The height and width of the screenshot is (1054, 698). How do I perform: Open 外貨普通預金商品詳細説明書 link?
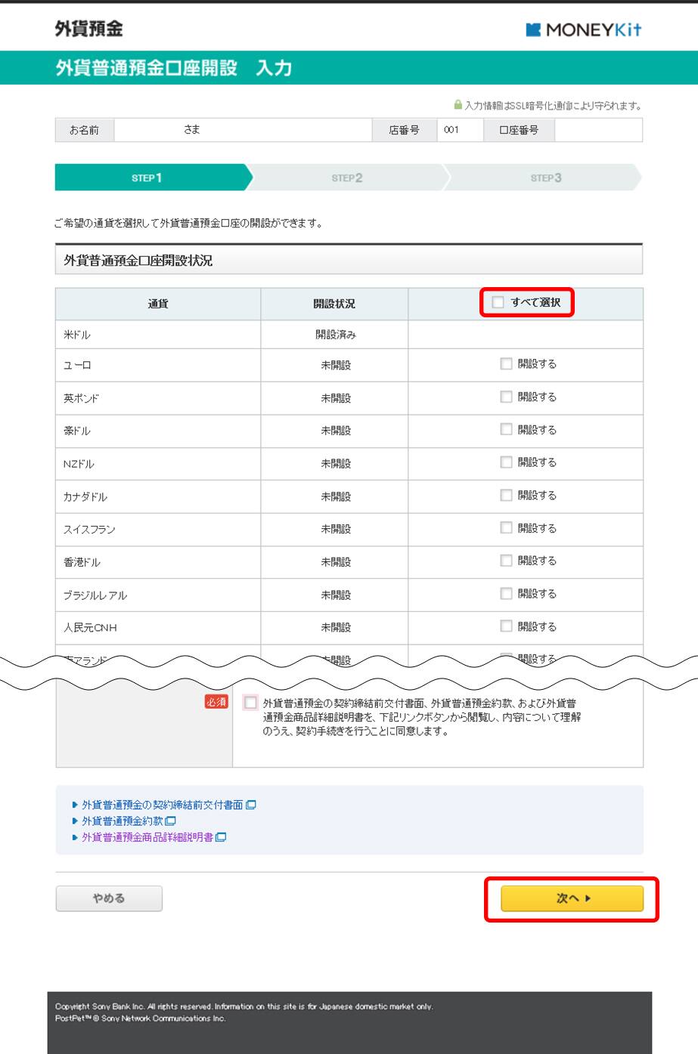click(147, 837)
